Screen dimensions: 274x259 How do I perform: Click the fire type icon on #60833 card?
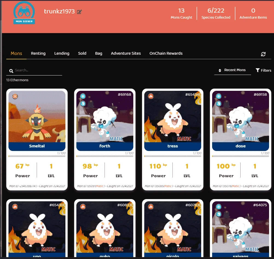tap(83, 206)
